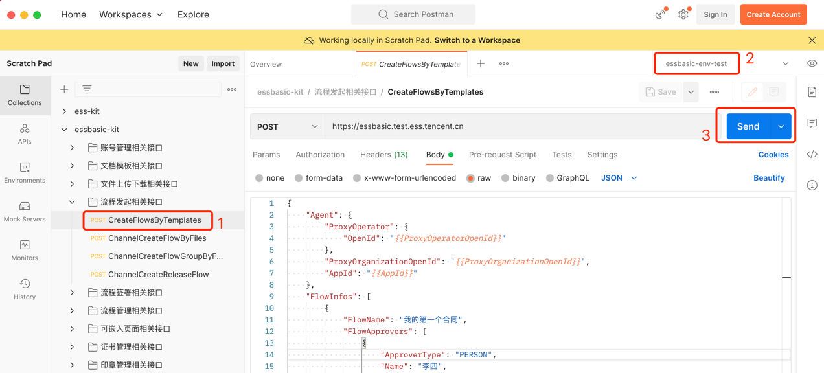This screenshot has width=824, height=373.
Task: Click the New button in Scratch Pad
Action: pos(190,63)
